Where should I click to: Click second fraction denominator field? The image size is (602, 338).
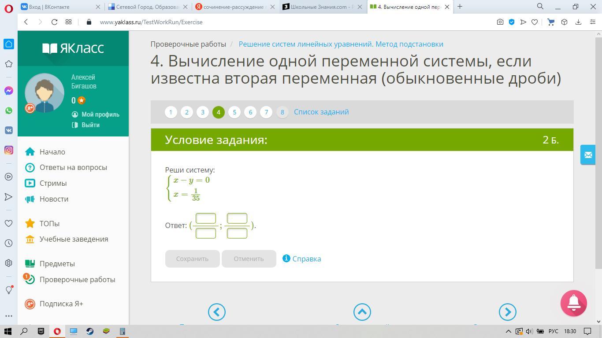(x=237, y=233)
